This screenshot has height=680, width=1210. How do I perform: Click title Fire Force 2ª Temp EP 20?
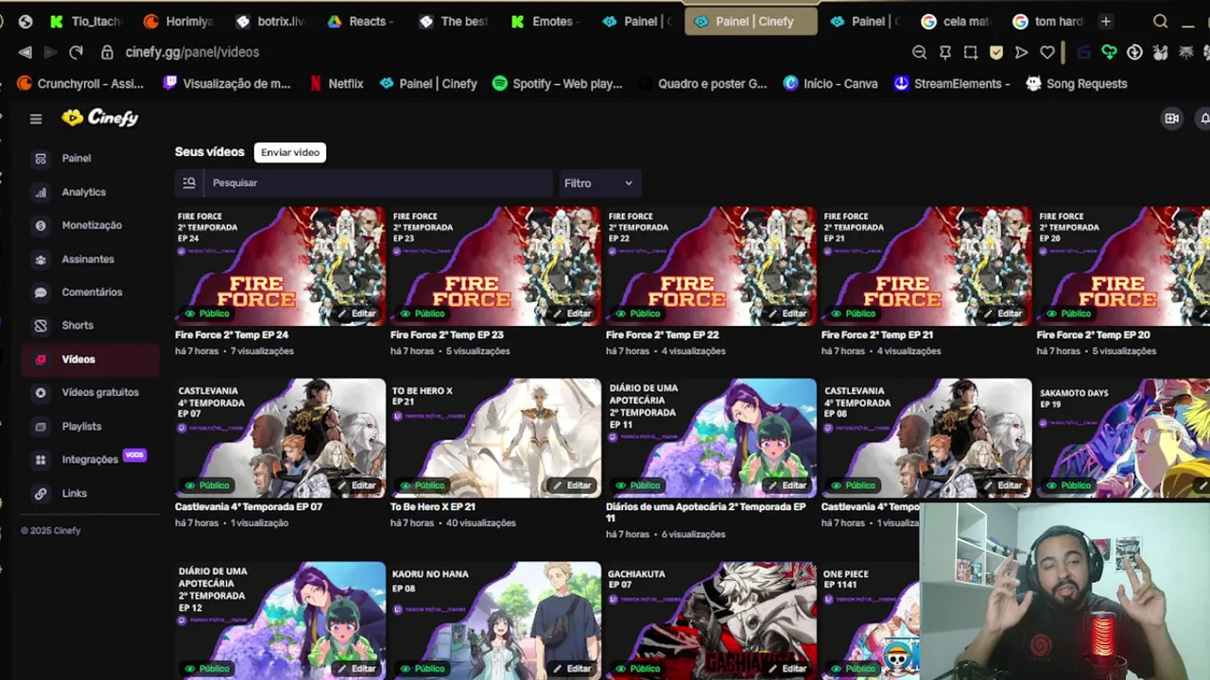[x=1094, y=335]
